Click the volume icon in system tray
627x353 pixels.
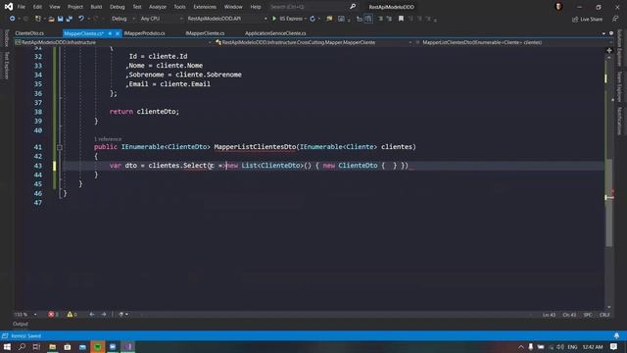560,346
